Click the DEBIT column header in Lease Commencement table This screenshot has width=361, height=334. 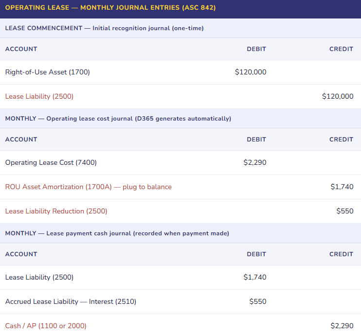click(x=256, y=49)
